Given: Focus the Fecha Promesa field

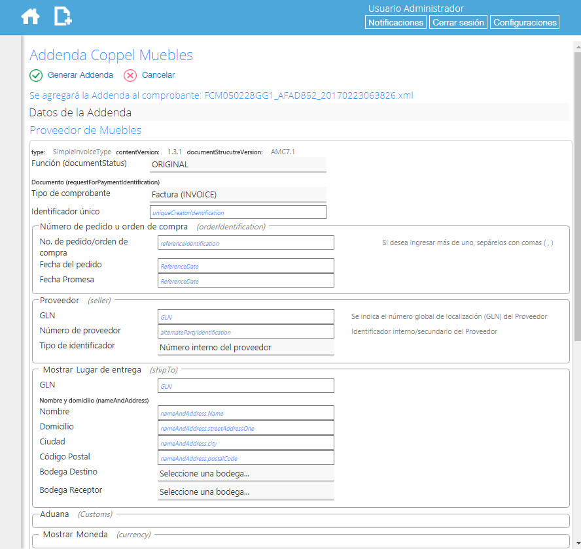Looking at the screenshot, I should point(245,280).
